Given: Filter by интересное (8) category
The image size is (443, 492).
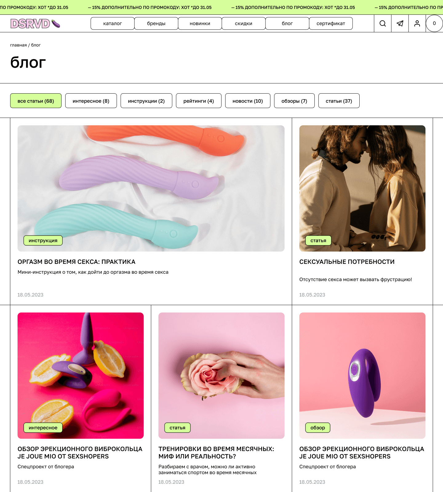Looking at the screenshot, I should click(x=91, y=101).
